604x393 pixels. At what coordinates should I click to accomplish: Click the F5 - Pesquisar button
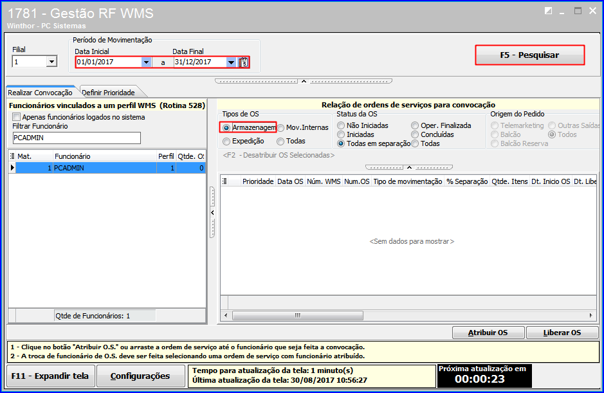click(529, 55)
